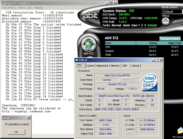The width and height of the screenshot is (183, 139).
Task: Maximize the CPU-Z window
Action: pyautogui.click(x=157, y=60)
